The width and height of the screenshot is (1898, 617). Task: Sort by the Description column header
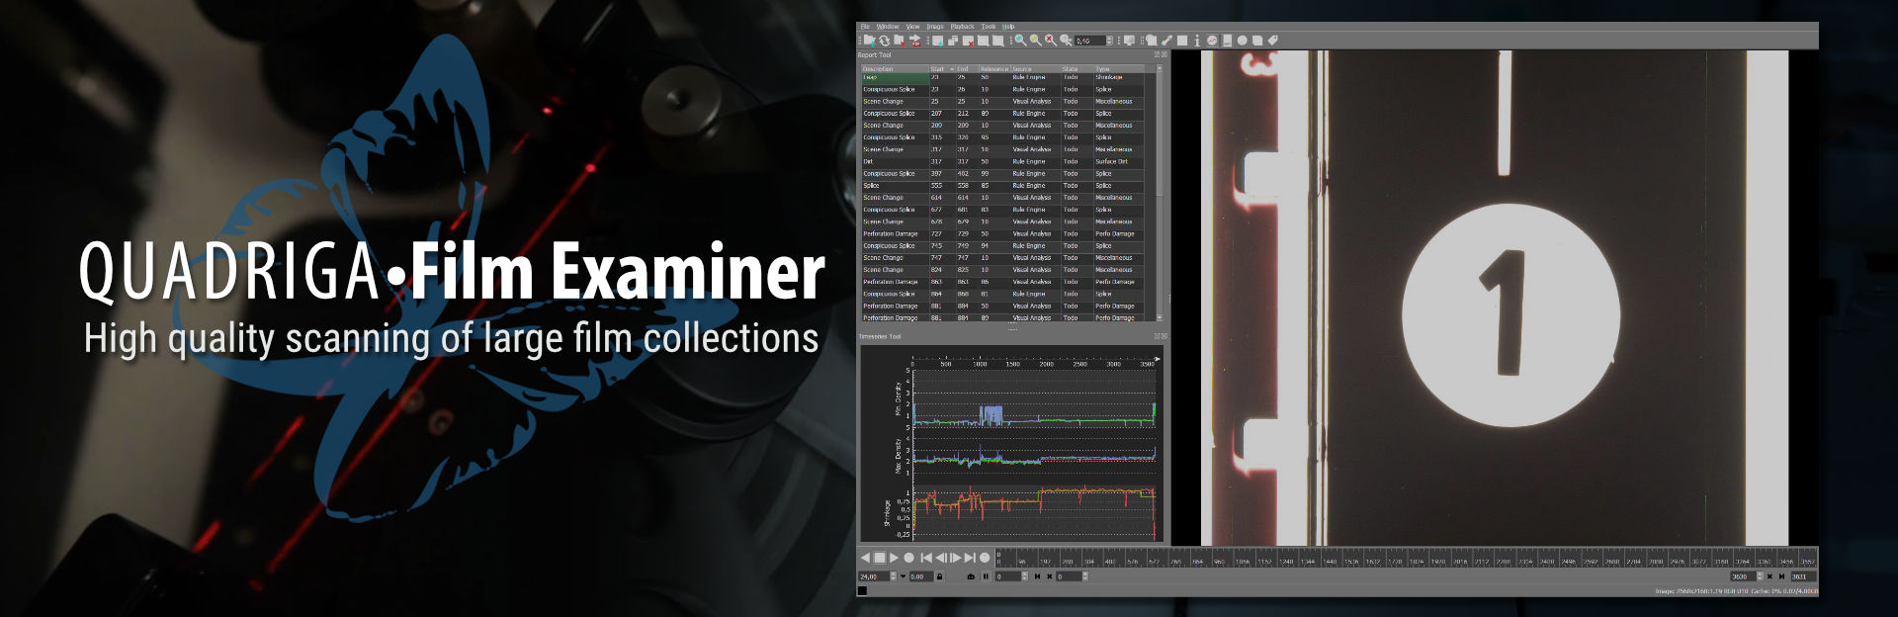(895, 69)
